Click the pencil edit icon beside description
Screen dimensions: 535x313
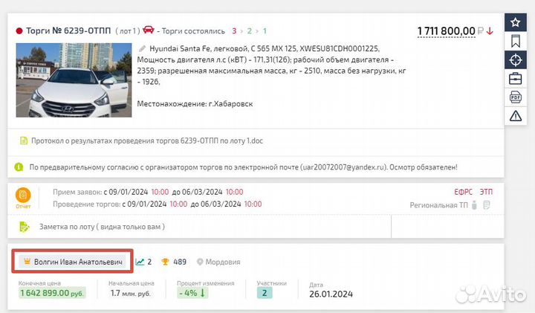pyautogui.click(x=142, y=49)
